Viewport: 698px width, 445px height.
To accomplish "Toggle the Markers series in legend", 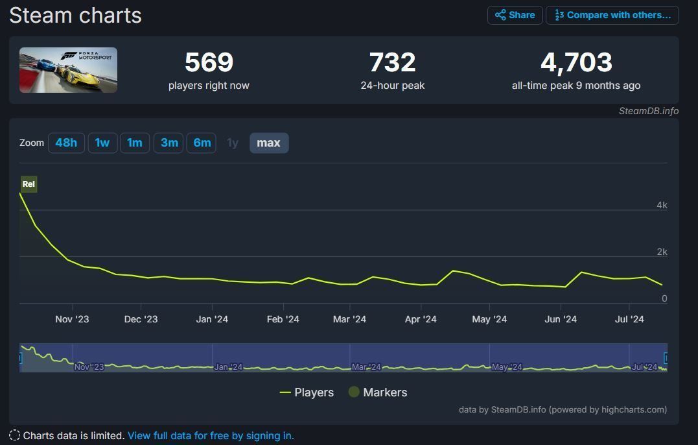I will pos(378,392).
